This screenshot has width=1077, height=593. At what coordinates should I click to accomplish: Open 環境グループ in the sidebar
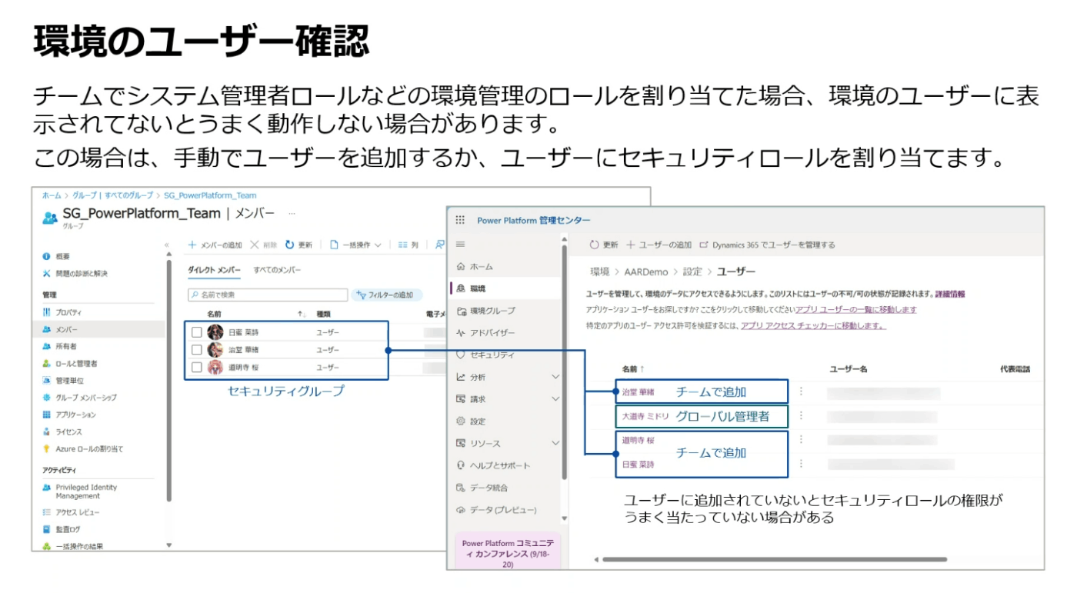click(486, 311)
